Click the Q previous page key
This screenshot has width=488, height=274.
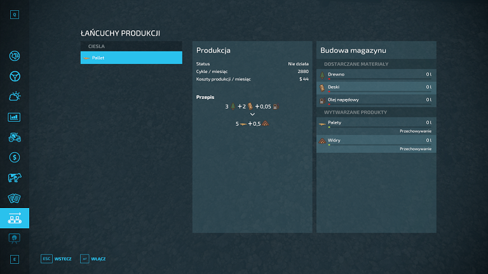coord(15,13)
